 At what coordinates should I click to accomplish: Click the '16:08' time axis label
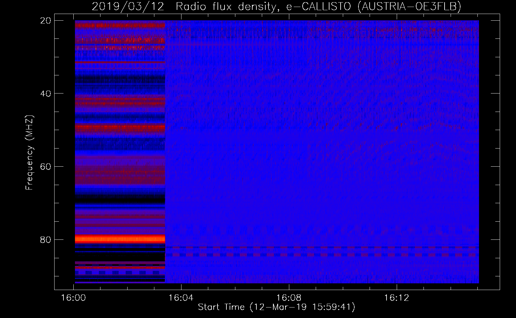pyautogui.click(x=289, y=298)
